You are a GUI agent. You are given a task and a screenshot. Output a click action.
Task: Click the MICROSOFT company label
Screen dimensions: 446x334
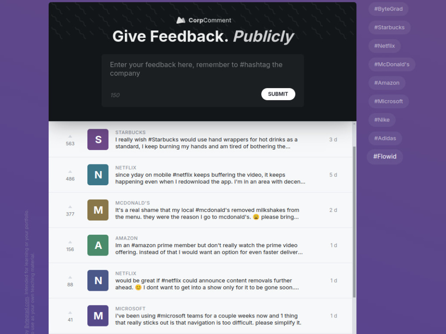[x=130, y=309]
